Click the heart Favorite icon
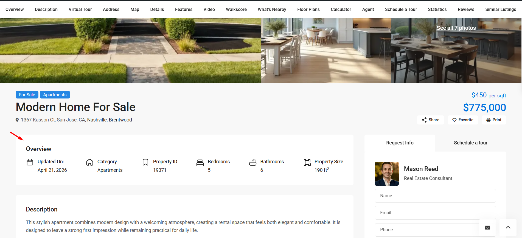 (454, 120)
